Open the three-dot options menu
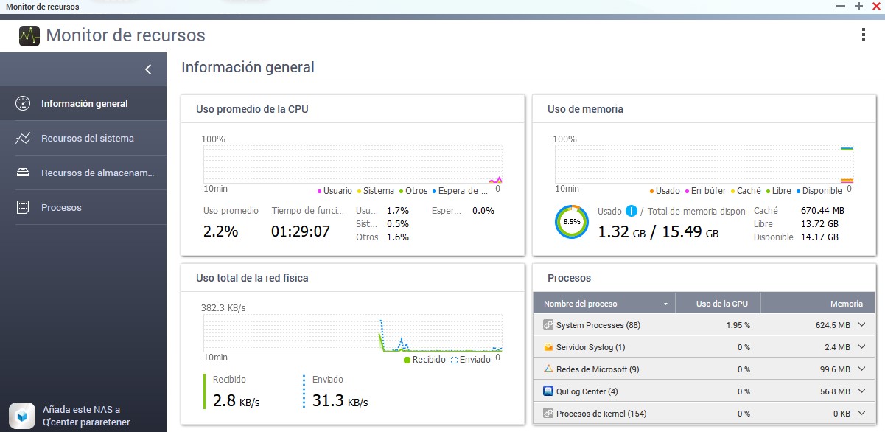 864,35
